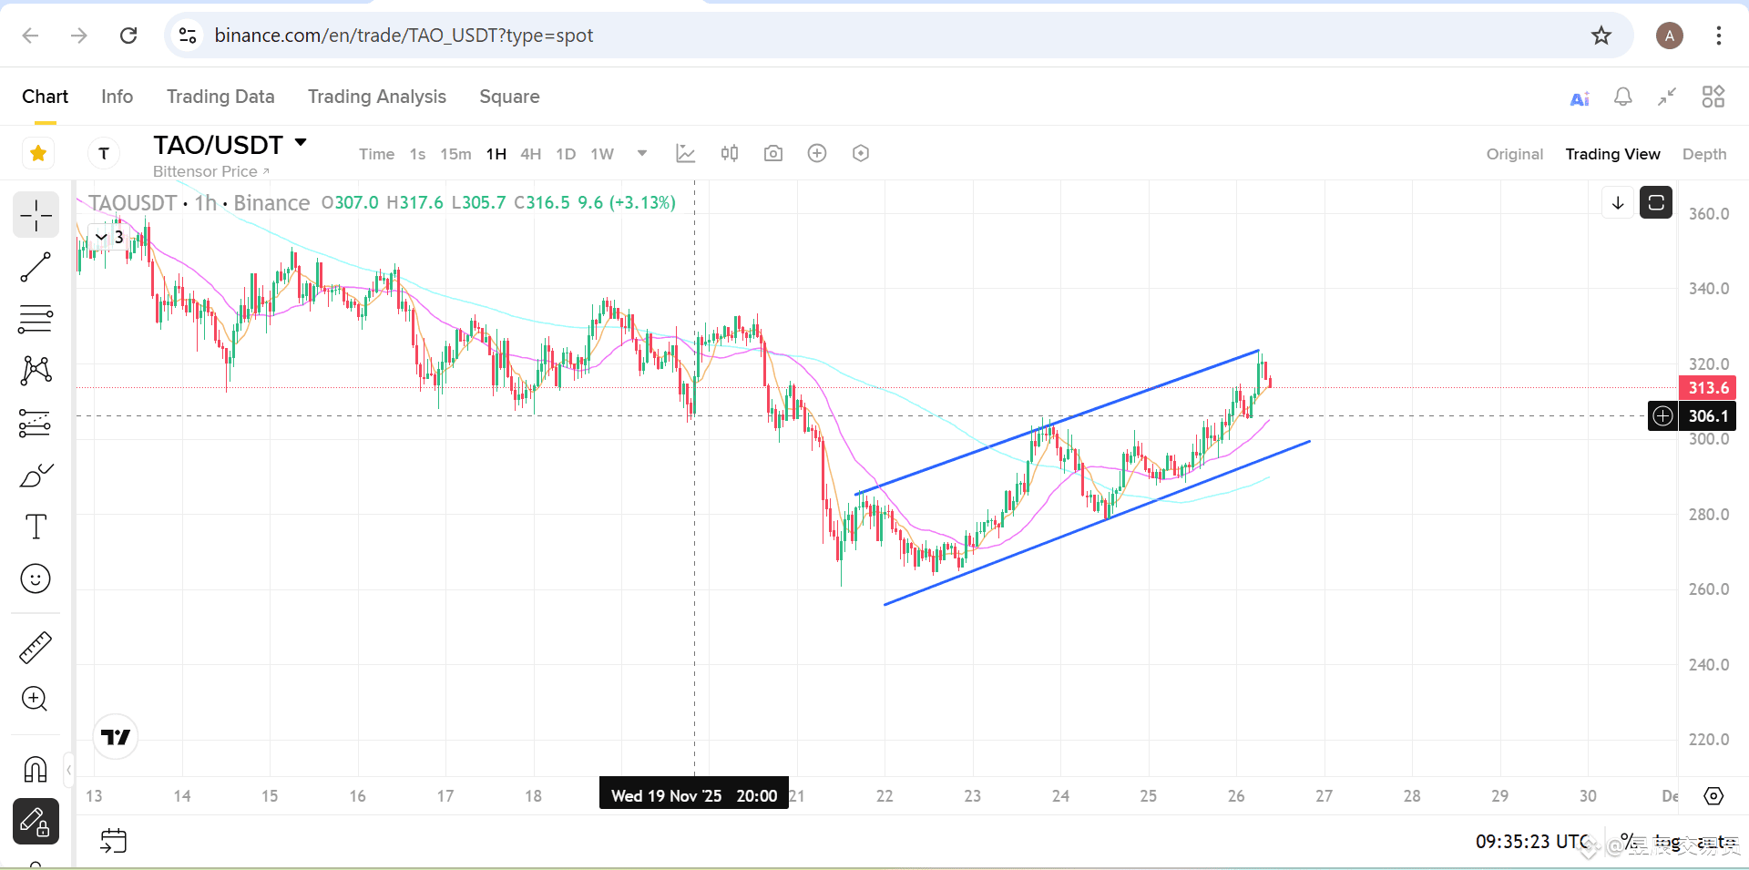This screenshot has width=1749, height=870.
Task: Bookmark this page with star icon
Action: pyautogui.click(x=1601, y=36)
